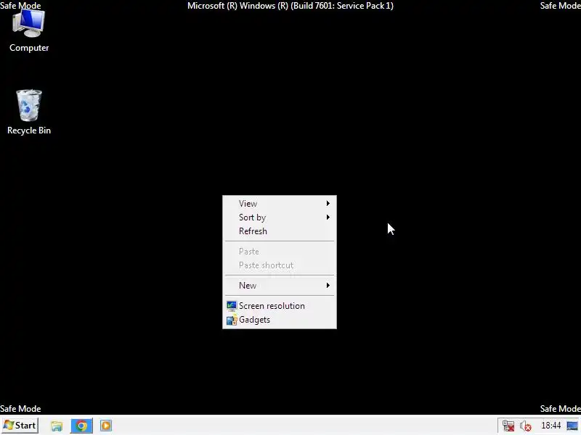Click the Recycle Bin label text
Image resolution: width=581 pixels, height=435 pixels.
(29, 130)
